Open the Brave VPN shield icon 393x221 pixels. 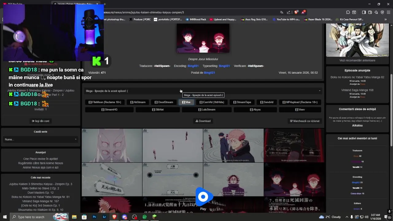click(x=382, y=12)
